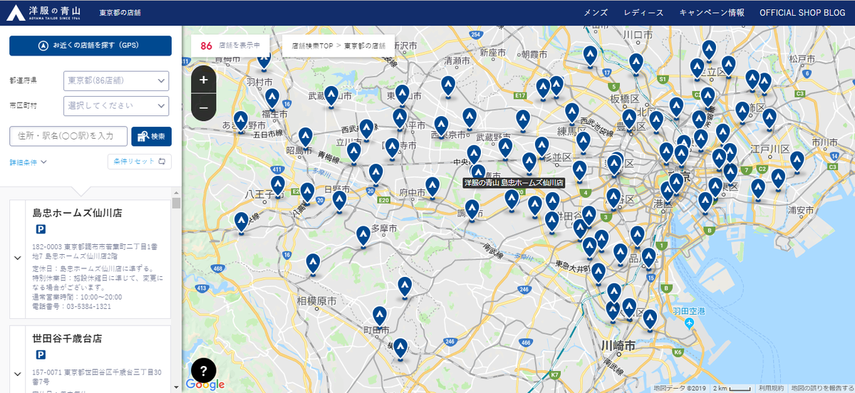Click the parking P icon for 世田谷千歳台店

(x=41, y=355)
